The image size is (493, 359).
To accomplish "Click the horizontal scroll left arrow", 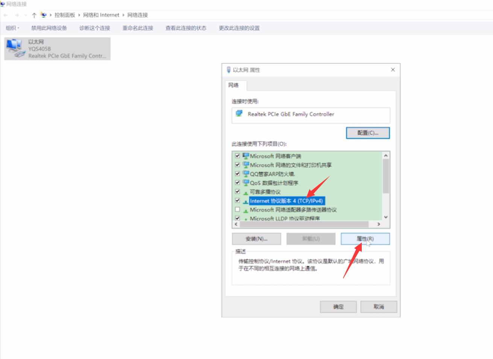I will coord(236,224).
